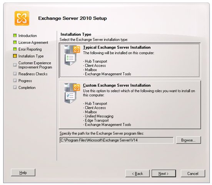Select Typical Exchange Server Installation option
The width and height of the screenshot is (212, 185).
click(x=130, y=60)
